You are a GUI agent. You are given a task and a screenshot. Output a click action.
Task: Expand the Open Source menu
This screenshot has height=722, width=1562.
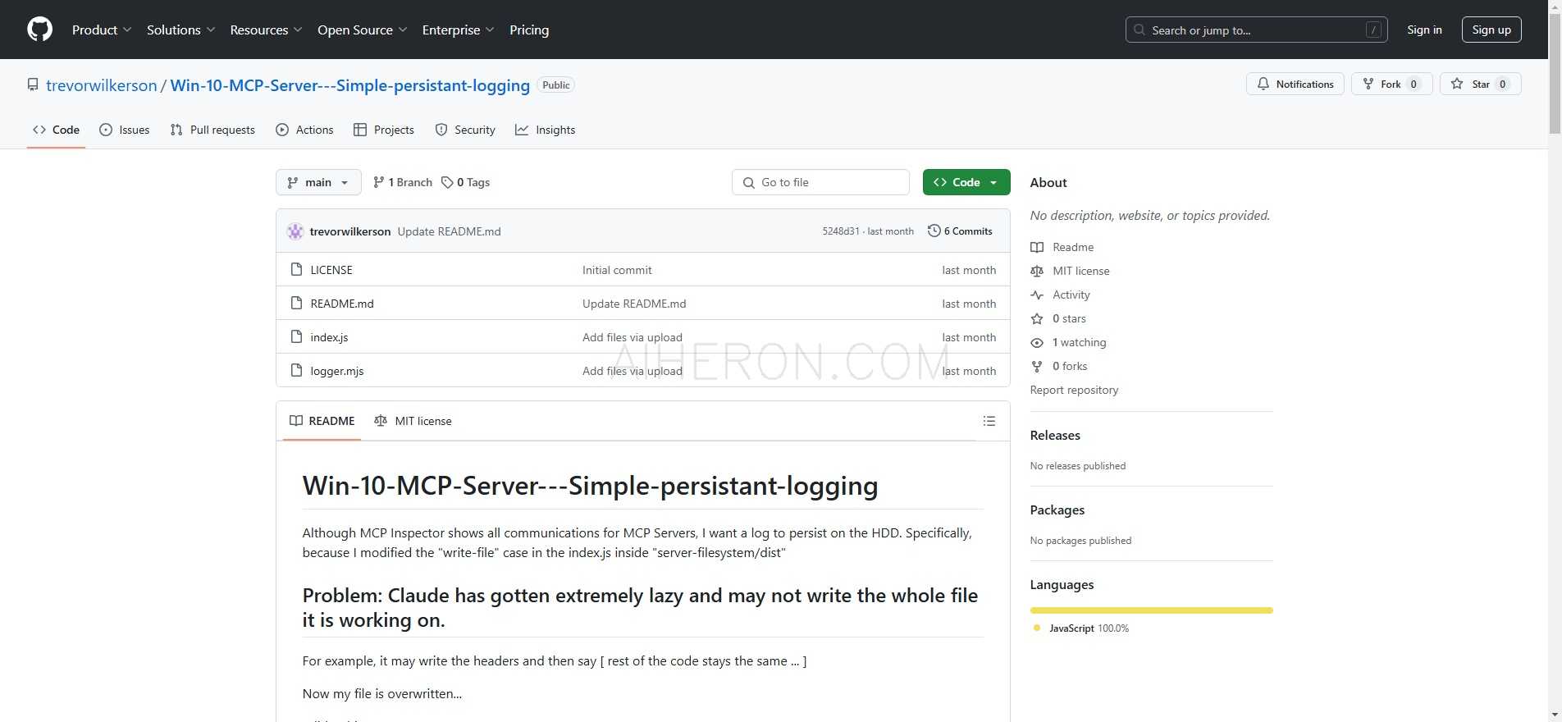363,30
